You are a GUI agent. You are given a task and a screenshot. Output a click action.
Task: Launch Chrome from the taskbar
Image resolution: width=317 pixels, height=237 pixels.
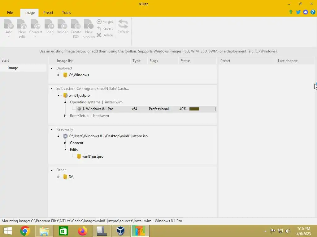click(x=25, y=231)
